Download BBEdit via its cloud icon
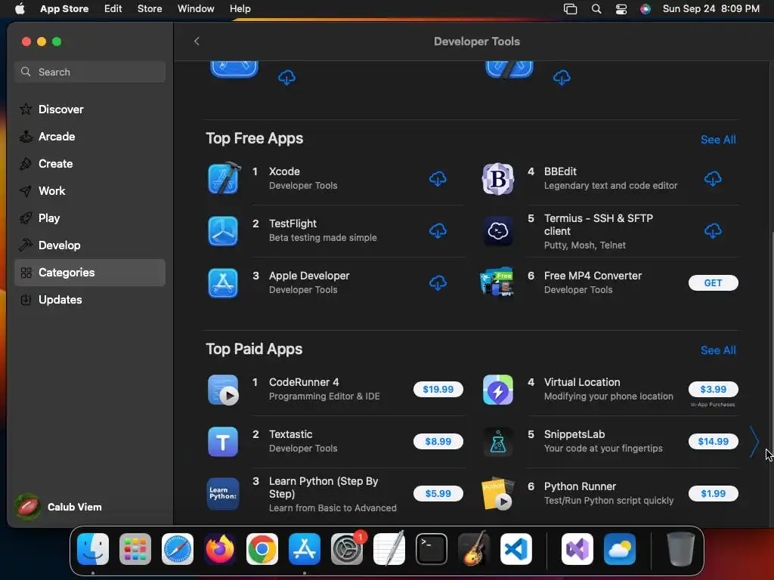Image resolution: width=774 pixels, height=580 pixels. click(713, 178)
